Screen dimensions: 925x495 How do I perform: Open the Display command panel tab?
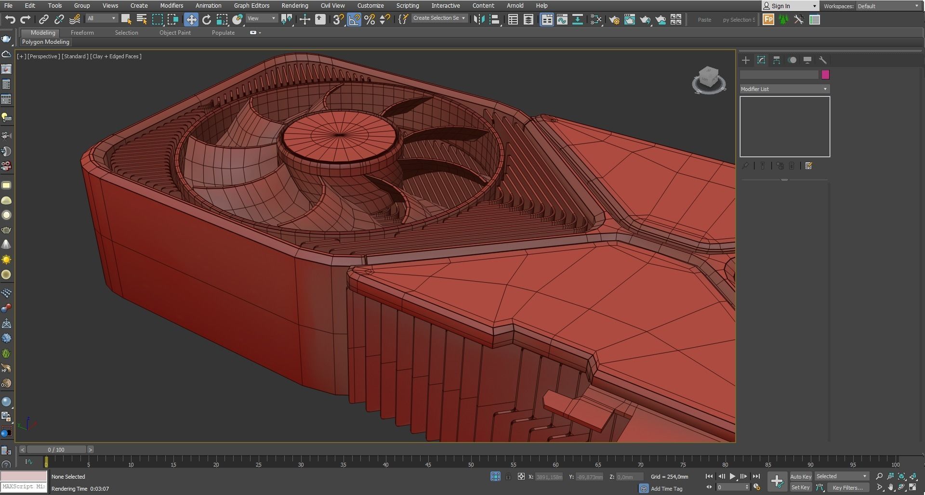807,60
